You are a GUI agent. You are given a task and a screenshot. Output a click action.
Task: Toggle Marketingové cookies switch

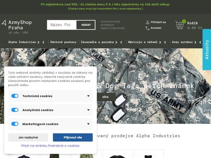15,124
